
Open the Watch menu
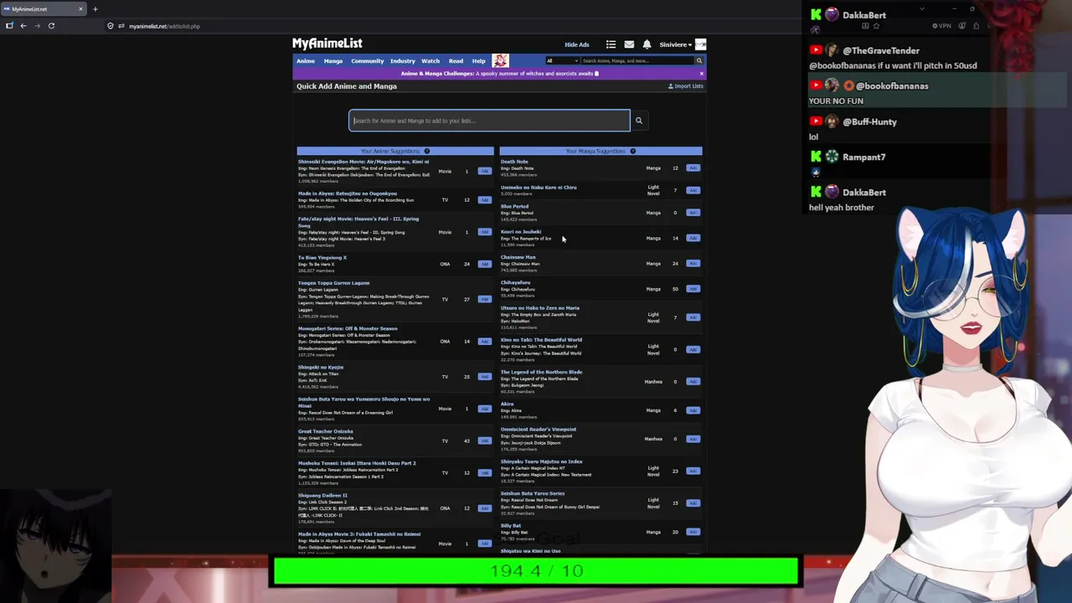pos(430,61)
